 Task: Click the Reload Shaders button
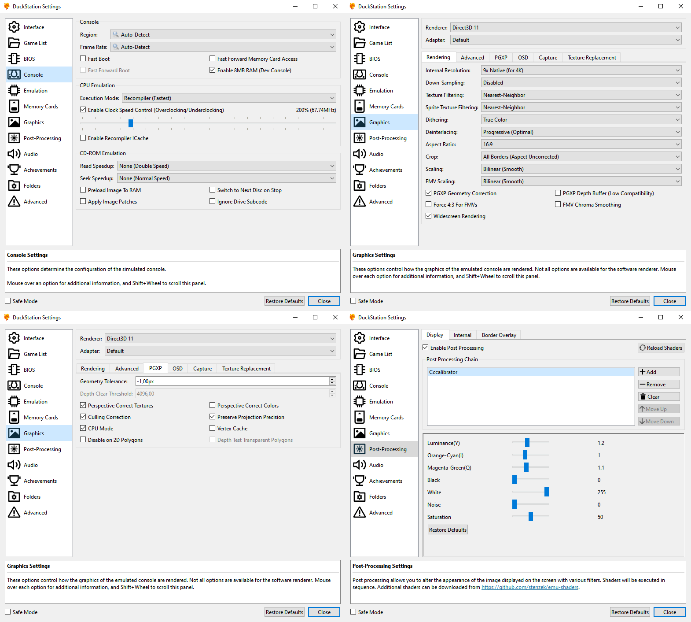point(661,348)
